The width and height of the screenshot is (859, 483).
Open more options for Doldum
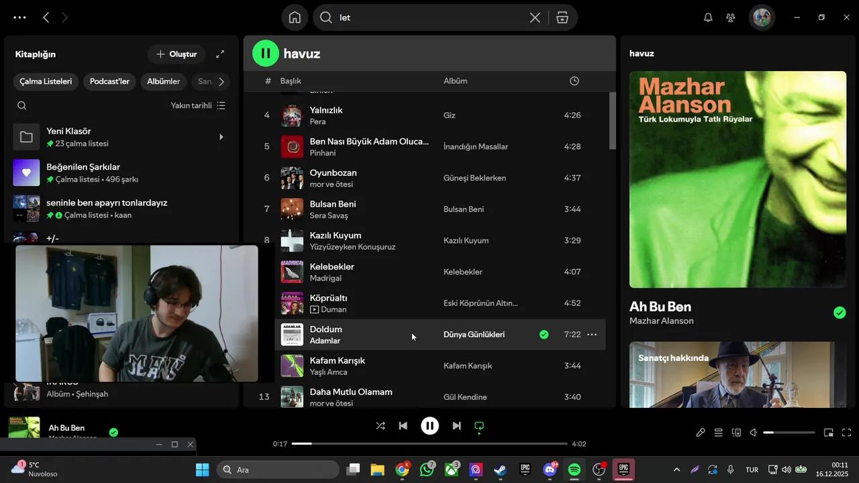[592, 334]
